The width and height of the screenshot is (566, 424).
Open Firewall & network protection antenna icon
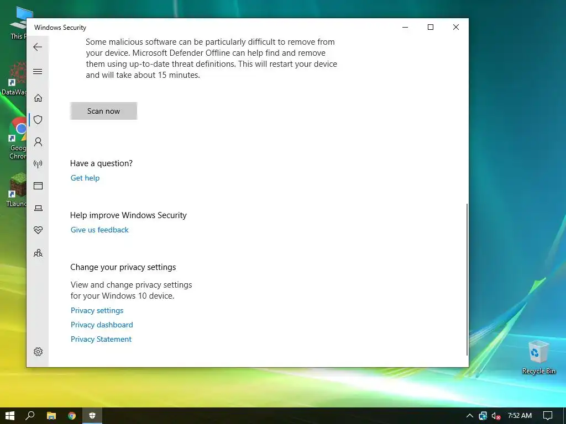pyautogui.click(x=38, y=164)
